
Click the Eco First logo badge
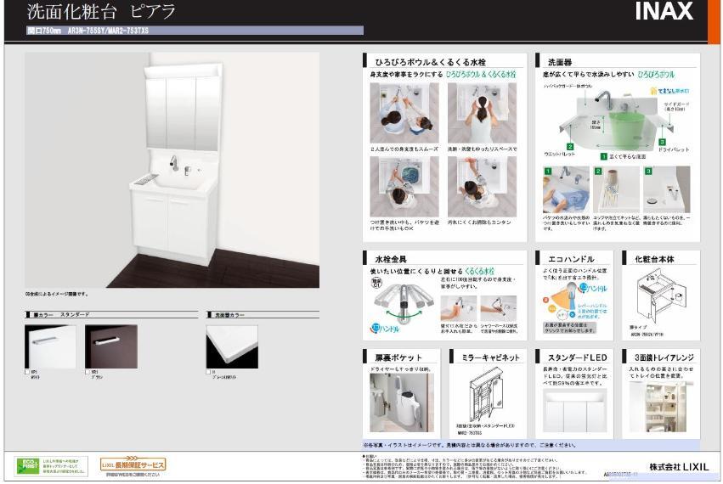pyautogui.click(x=28, y=466)
